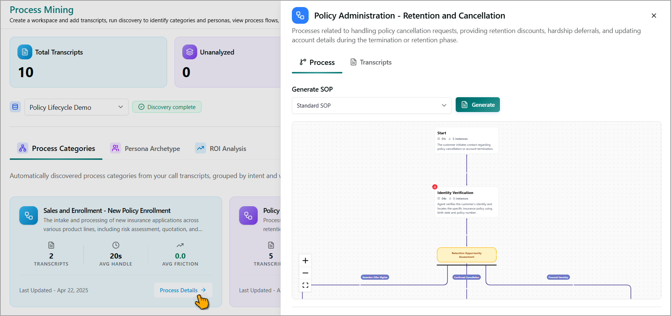Image resolution: width=671 pixels, height=316 pixels.
Task: Click the Process Mining page heading
Action: pyautogui.click(x=42, y=10)
